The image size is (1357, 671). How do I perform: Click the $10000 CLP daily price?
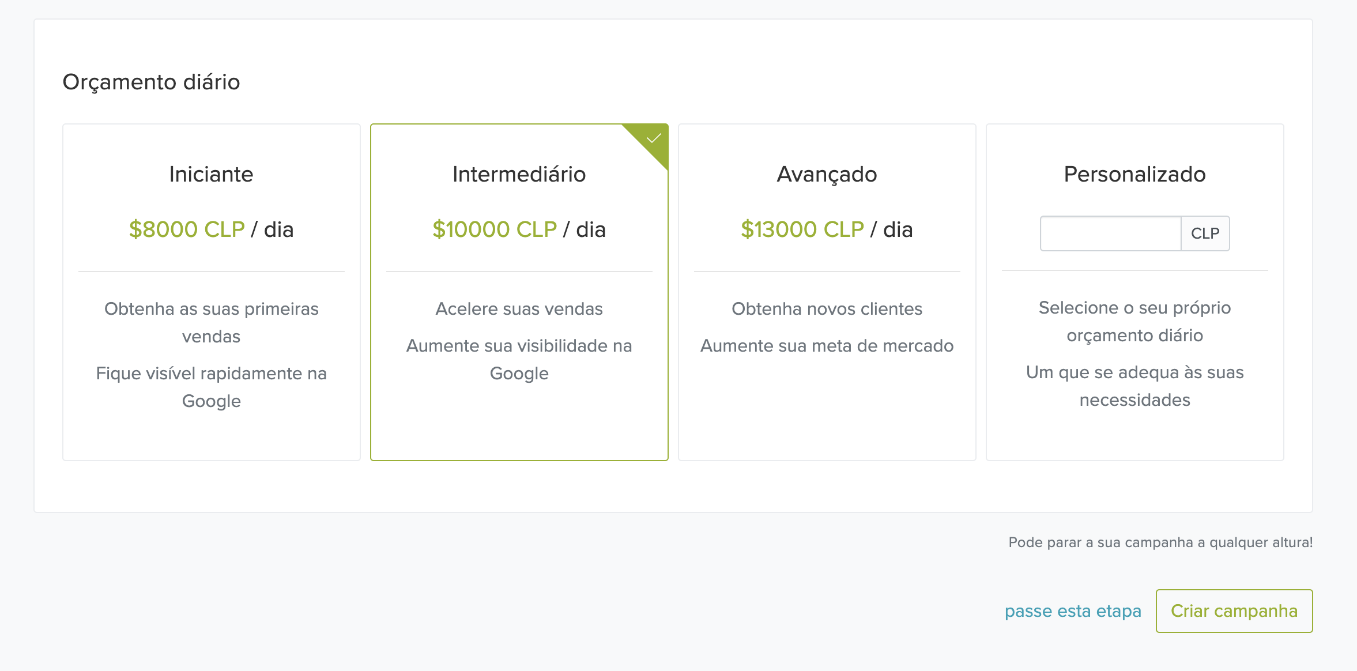coord(495,229)
